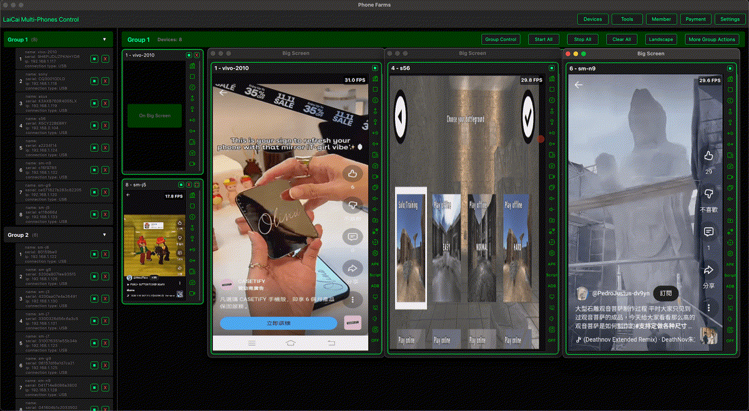
Task: Click the Group Control button
Action: [501, 39]
